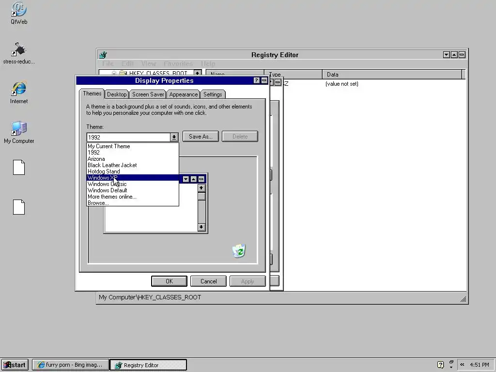Viewport: 496px width, 372px height.
Task: Switch to the Desktop tab
Action: click(117, 94)
